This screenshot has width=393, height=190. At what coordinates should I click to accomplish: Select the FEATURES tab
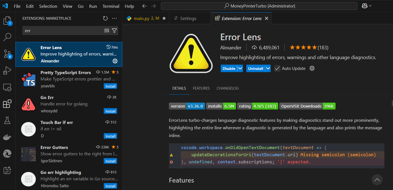pyautogui.click(x=201, y=88)
